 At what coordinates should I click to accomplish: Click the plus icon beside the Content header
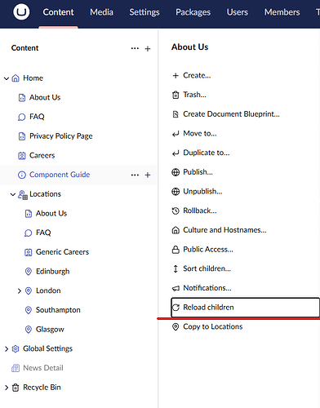point(148,49)
